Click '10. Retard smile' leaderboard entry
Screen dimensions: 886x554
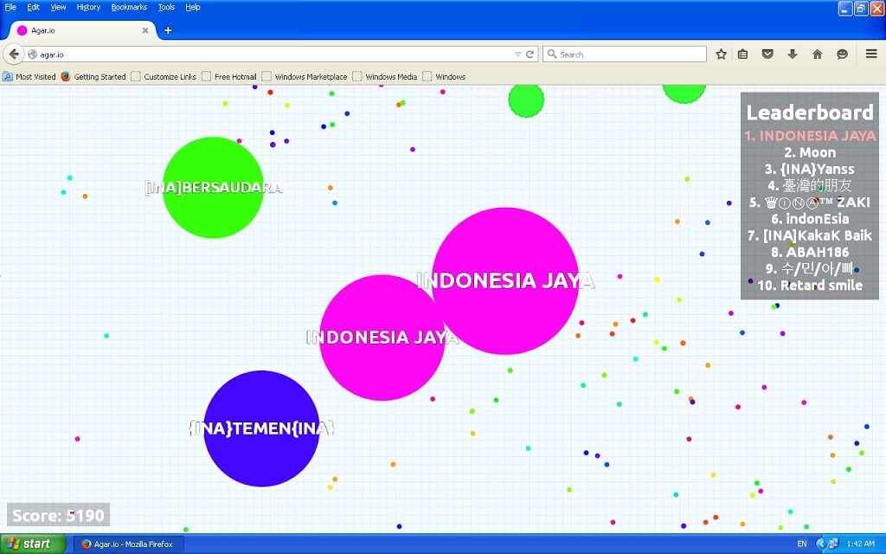coord(810,286)
